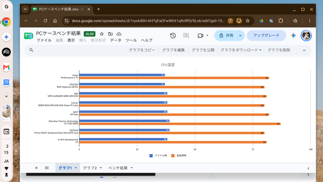Open グラフ2 tab options arrow
The width and height of the screenshot is (323, 182).
(101, 168)
